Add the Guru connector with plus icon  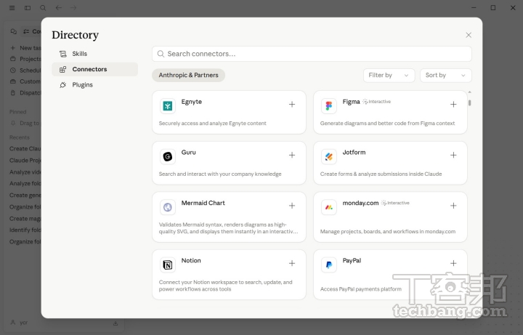click(292, 156)
